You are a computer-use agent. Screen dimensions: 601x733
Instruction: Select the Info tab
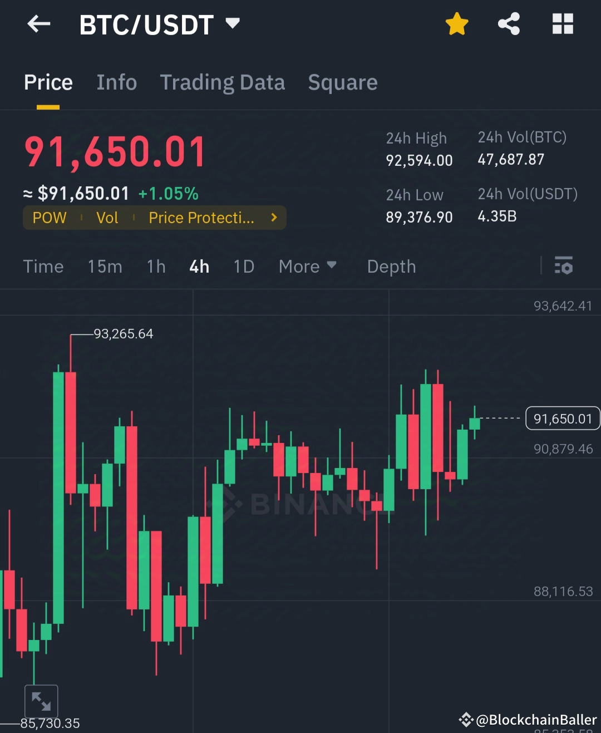coord(116,82)
